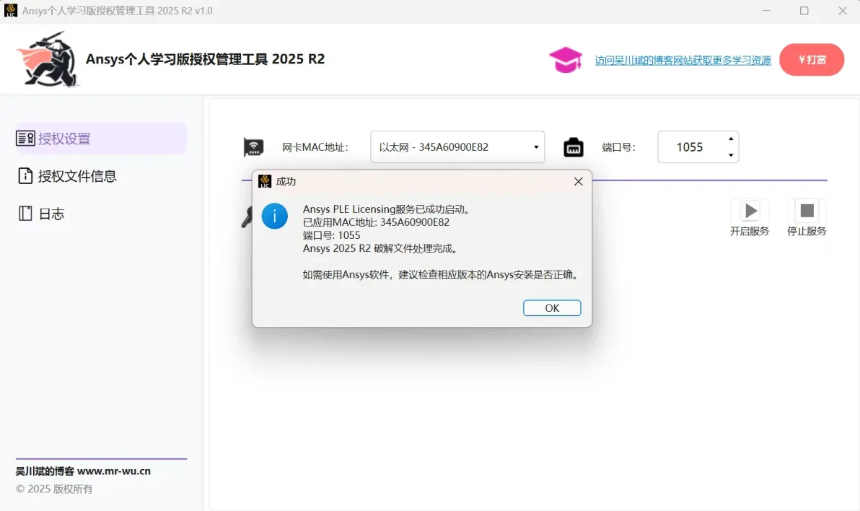Screen dimensions: 860x511
Task: Click the license settings icon in sidebar
Action: tap(25, 139)
